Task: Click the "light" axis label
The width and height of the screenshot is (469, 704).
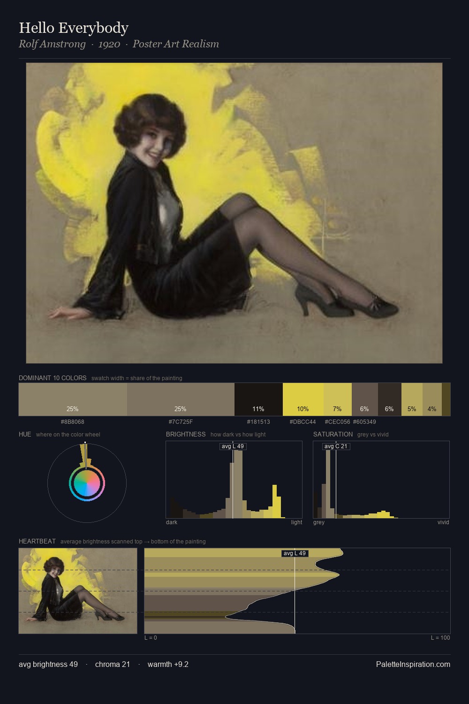Action: [x=296, y=522]
